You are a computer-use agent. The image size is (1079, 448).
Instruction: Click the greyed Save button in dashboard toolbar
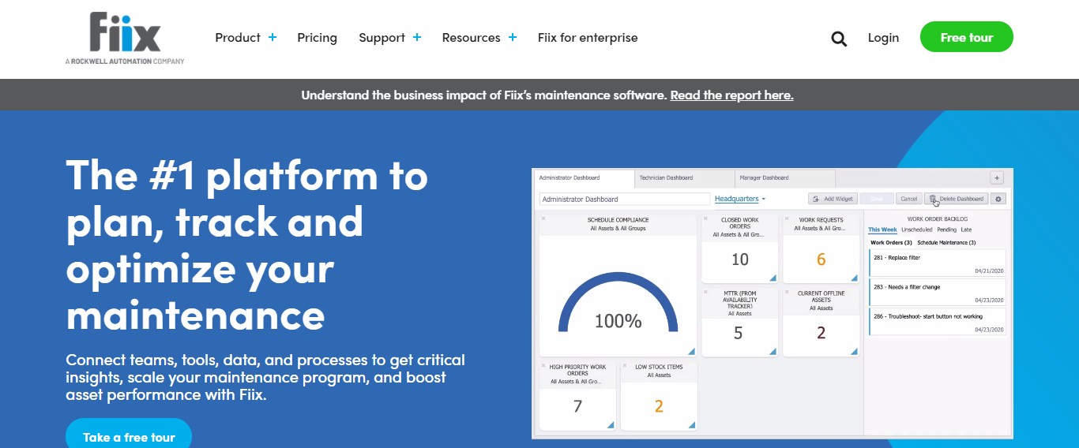(x=877, y=199)
